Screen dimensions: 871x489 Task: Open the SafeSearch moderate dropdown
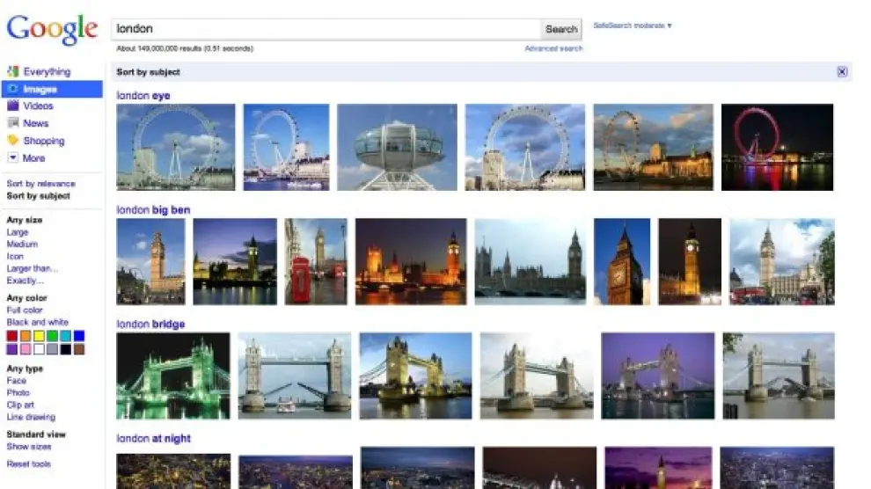point(633,26)
